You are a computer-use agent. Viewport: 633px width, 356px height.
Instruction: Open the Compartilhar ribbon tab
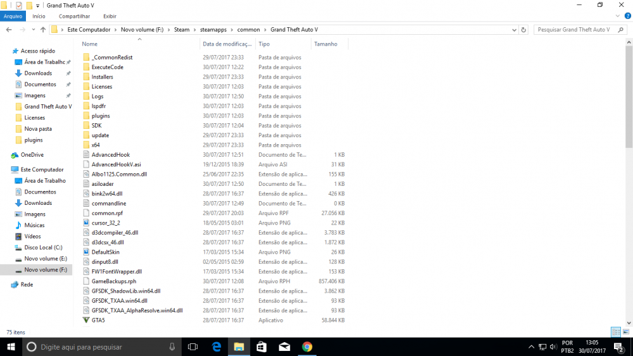coord(74,16)
